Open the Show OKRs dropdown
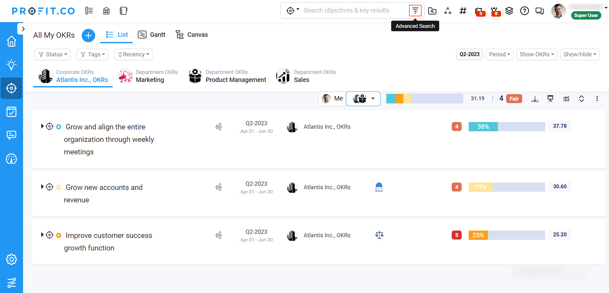The height and width of the screenshot is (293, 609). click(537, 54)
